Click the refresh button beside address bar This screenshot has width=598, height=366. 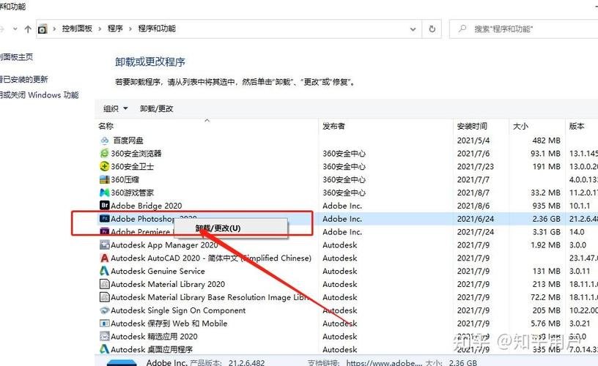[x=432, y=29]
